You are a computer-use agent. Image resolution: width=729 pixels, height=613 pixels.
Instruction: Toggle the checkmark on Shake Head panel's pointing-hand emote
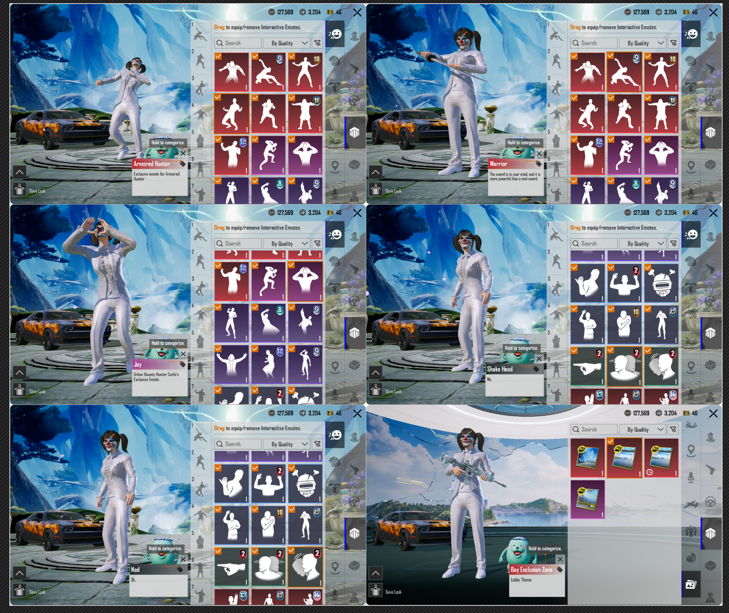pos(574,350)
